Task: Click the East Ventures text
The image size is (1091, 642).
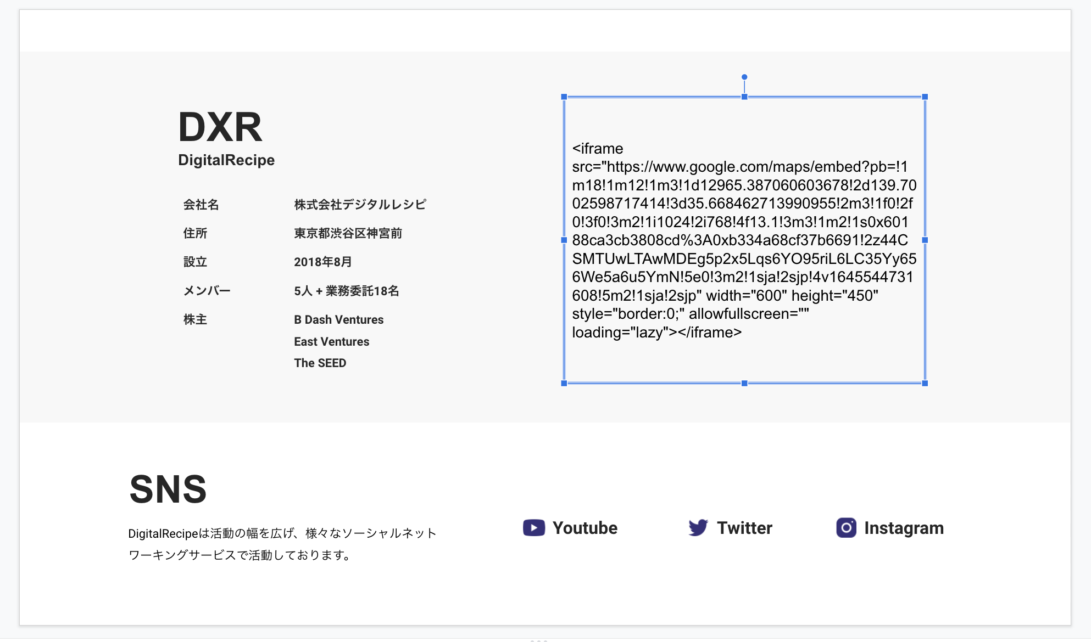Action: tap(331, 342)
